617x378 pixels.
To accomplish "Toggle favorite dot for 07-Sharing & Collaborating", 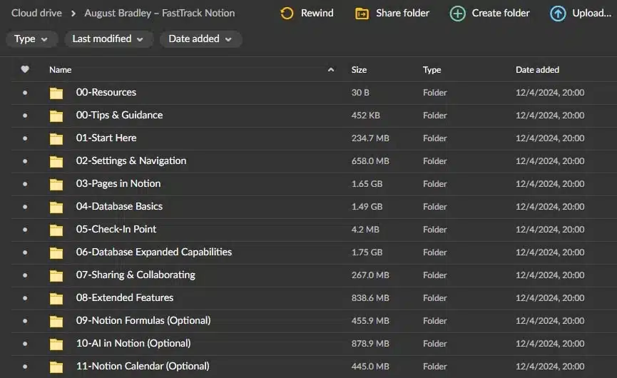I will click(25, 275).
